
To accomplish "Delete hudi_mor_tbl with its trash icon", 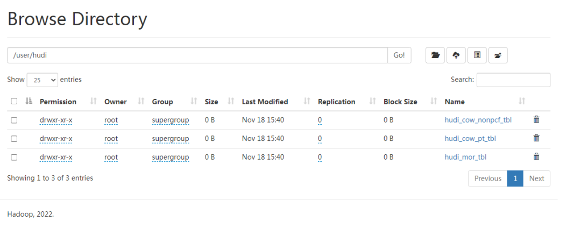I will 536,156.
